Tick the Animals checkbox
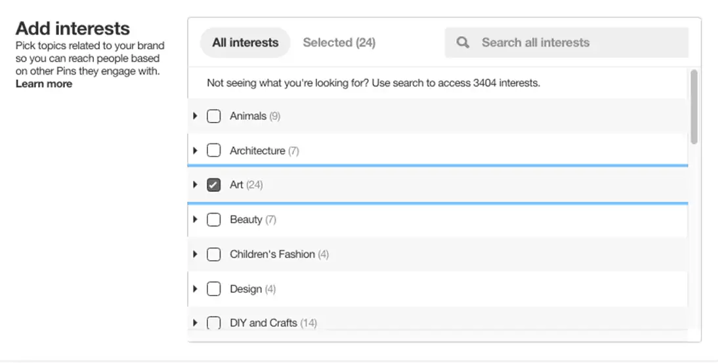This screenshot has width=718, height=363. [x=213, y=116]
